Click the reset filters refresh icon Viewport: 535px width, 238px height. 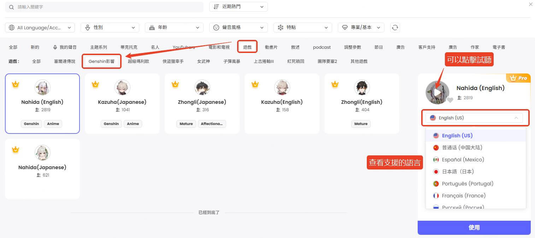(x=395, y=28)
